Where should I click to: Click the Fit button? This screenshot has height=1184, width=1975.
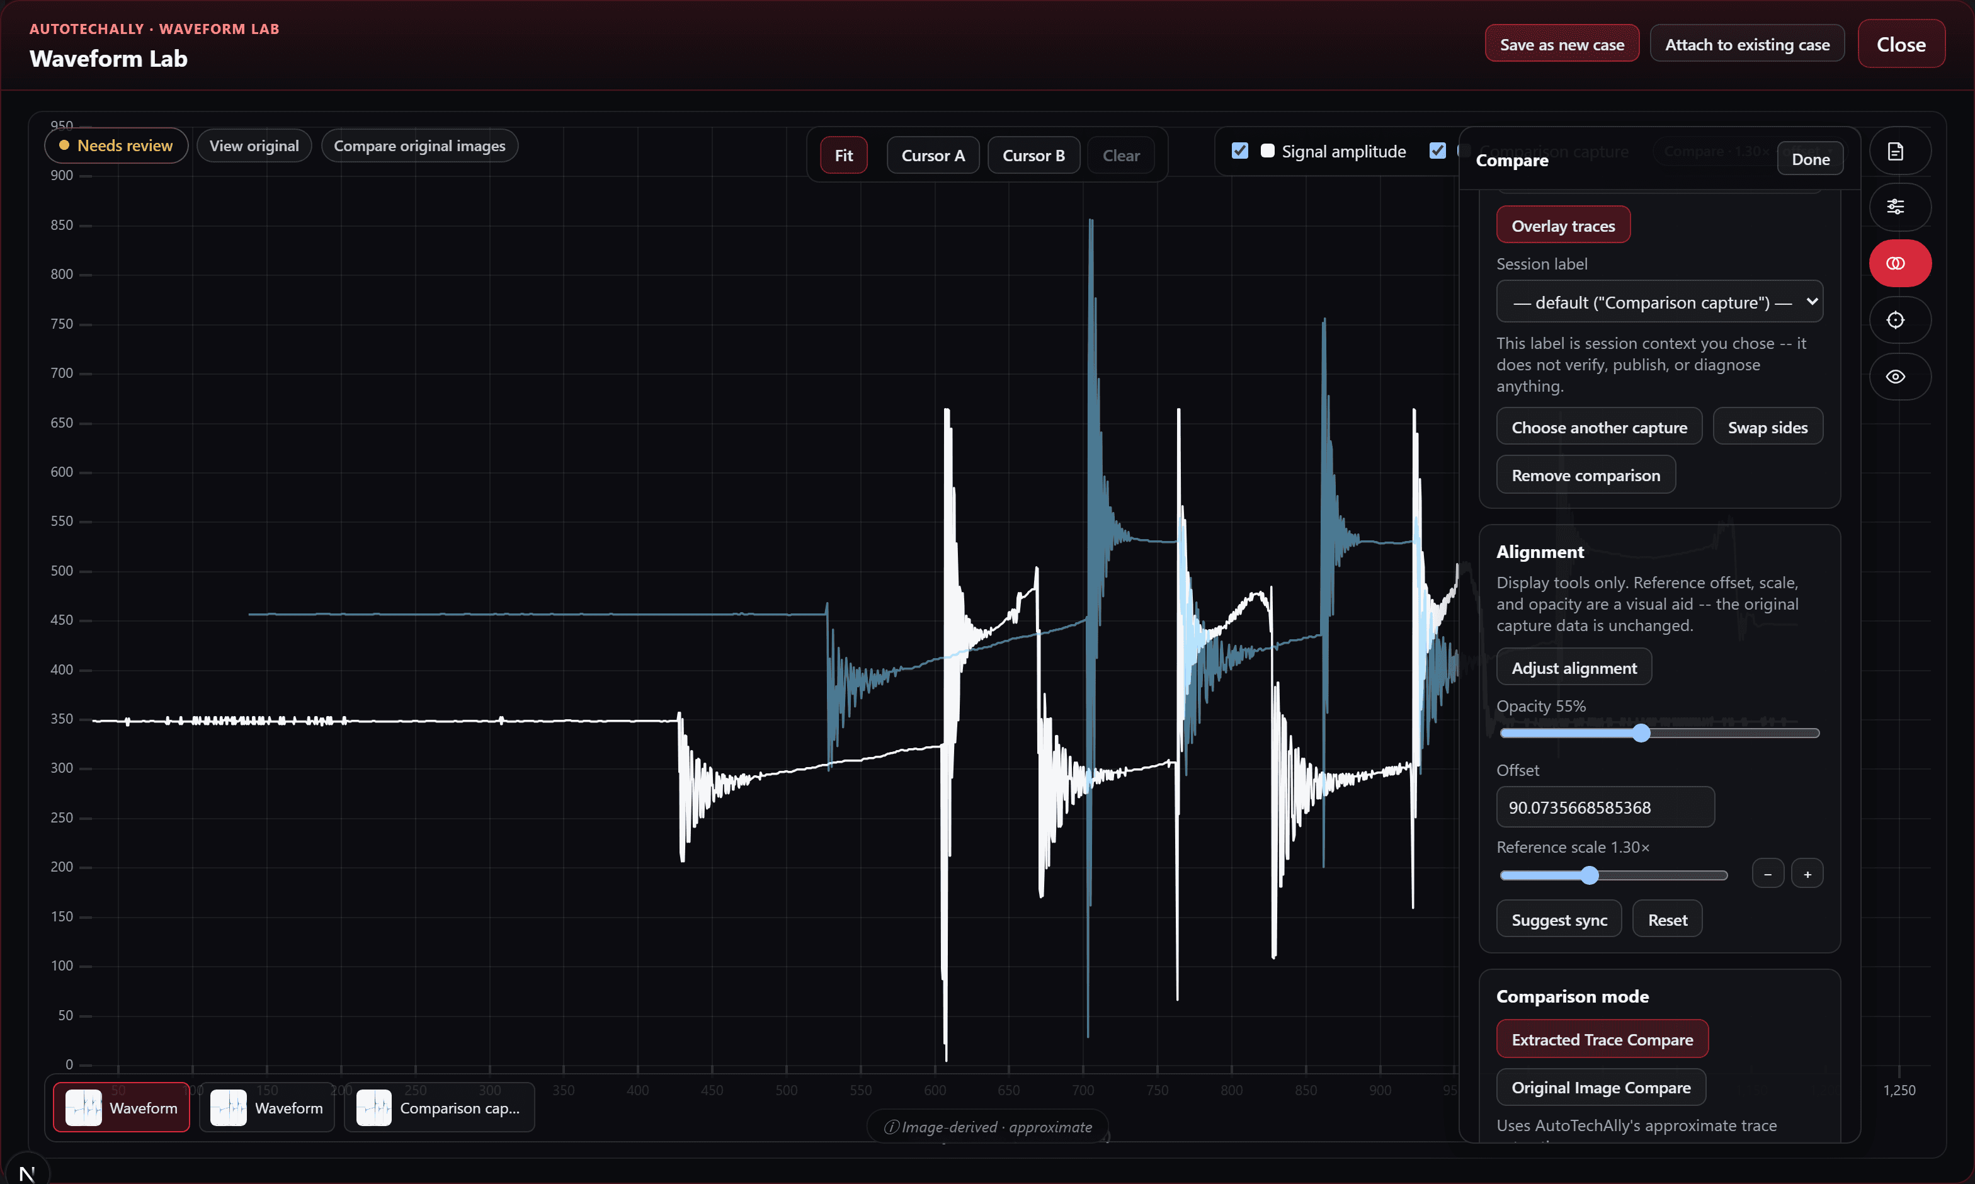coord(843,156)
